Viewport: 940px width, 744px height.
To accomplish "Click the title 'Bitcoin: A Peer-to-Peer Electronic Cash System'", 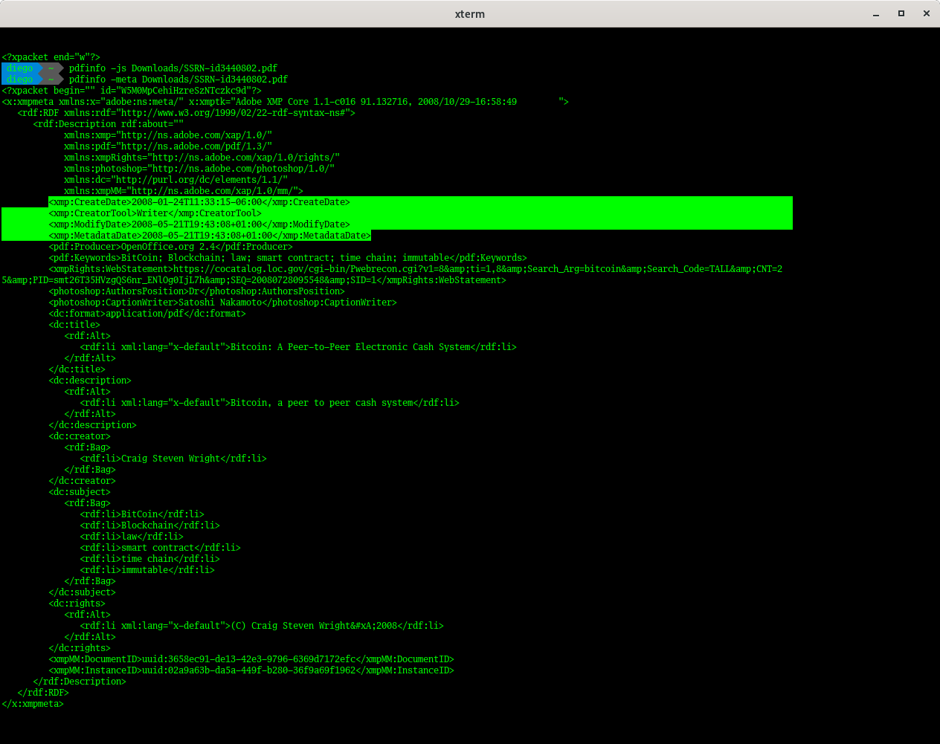I will tap(350, 347).
